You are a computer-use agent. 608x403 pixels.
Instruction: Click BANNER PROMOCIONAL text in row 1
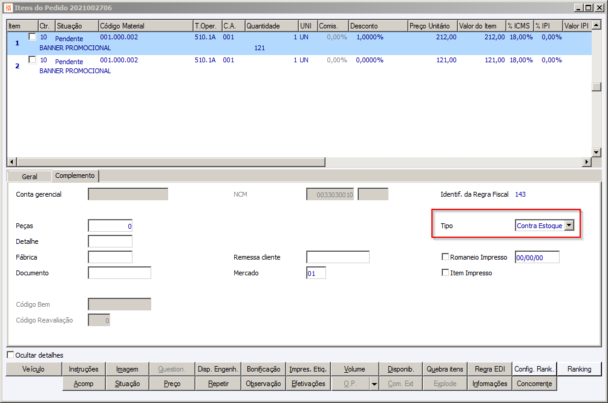[75, 48]
